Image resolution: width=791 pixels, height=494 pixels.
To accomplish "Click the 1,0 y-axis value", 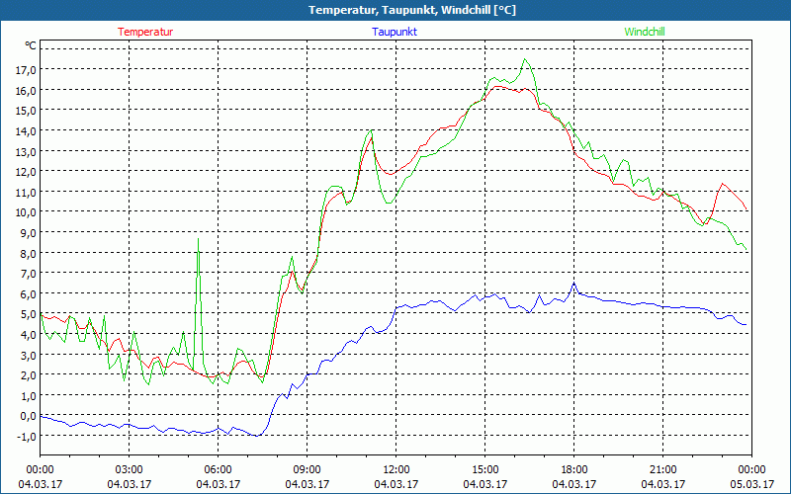I will 28,396.
